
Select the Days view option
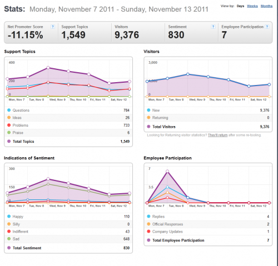tap(240, 6)
